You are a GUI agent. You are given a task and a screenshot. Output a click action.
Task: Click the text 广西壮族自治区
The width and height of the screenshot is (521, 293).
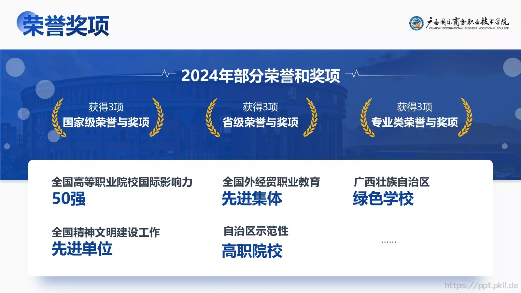point(392,182)
